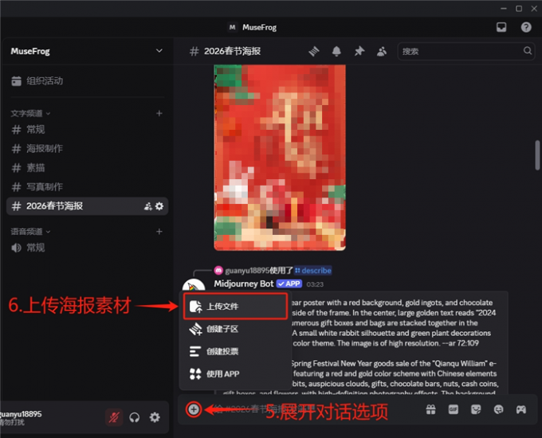Screen dimensions: 542x438
Task: Click the search magnifier icon
Action: pyautogui.click(x=528, y=51)
